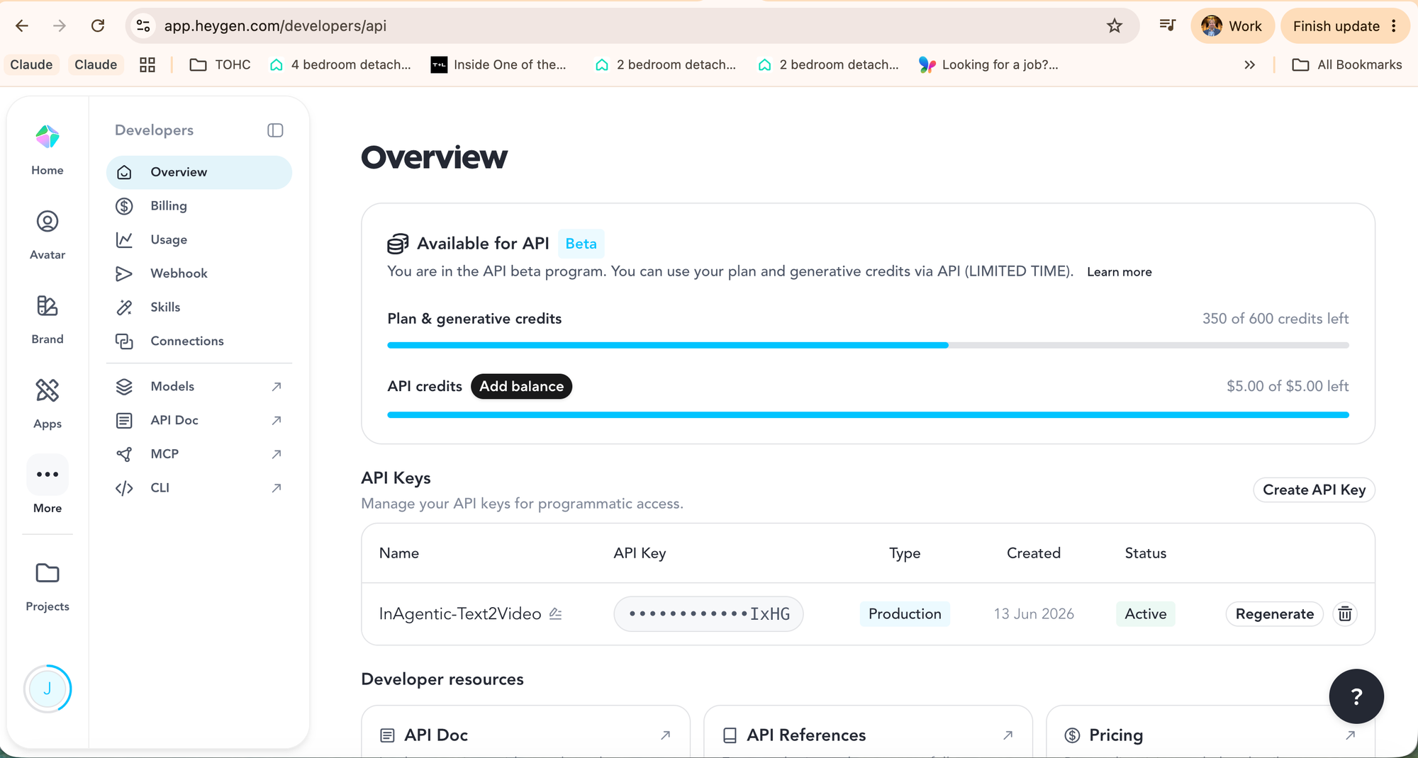Screen dimensions: 1418x758
Task: Click Learn more about API beta
Action: point(1120,272)
